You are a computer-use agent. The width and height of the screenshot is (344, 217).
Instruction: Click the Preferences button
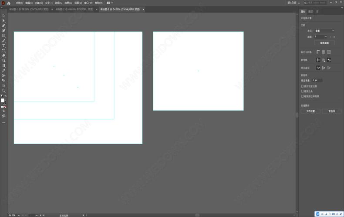tap(331, 111)
